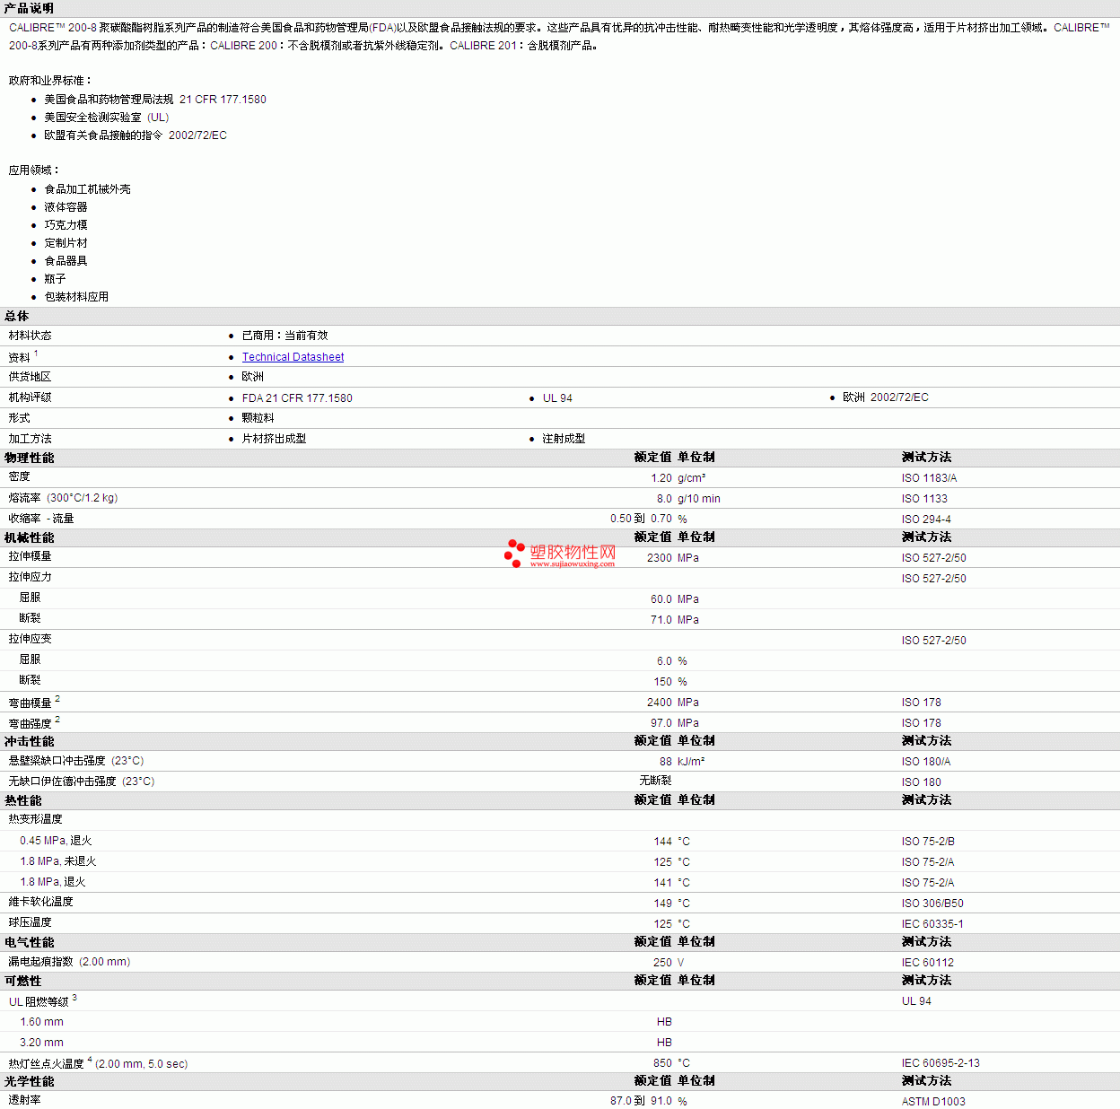Click the 欧洲 2002/72/EC rating entry
This screenshot has width=1120, height=1109.
(886, 397)
